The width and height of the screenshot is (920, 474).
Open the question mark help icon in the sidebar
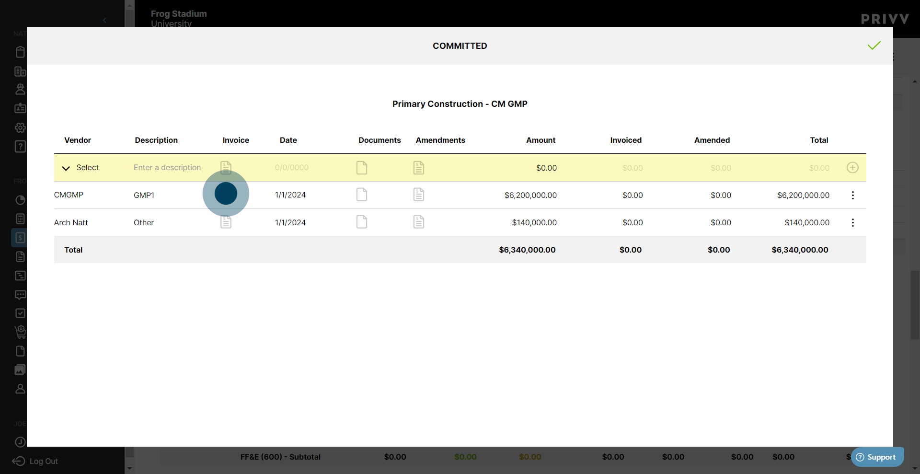(20, 146)
